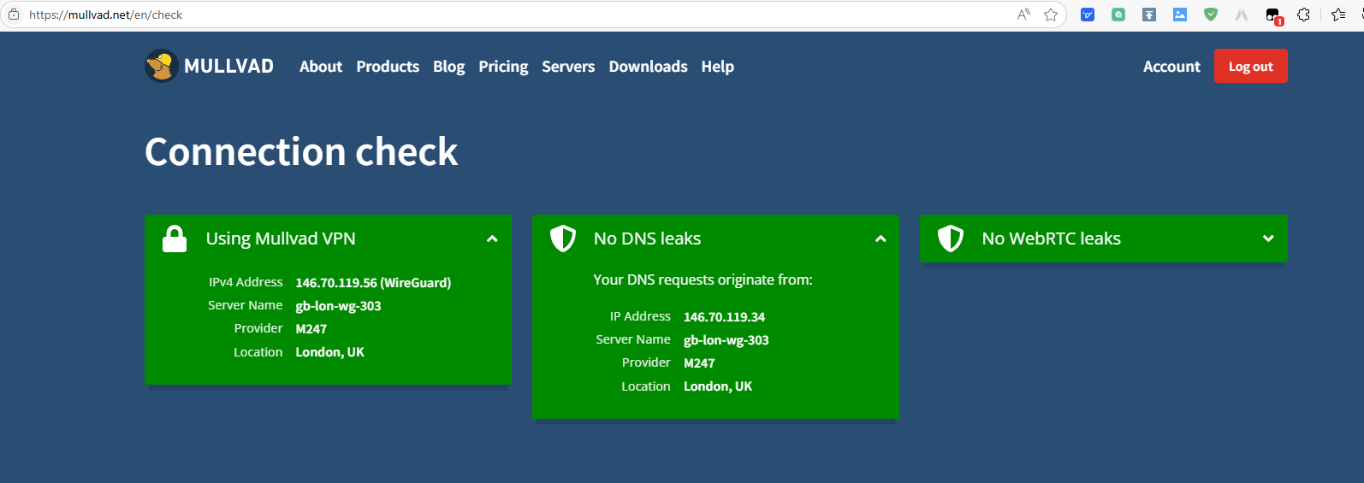Click the IP Address label in DNS card
The height and width of the screenshot is (483, 1364).
click(x=640, y=316)
